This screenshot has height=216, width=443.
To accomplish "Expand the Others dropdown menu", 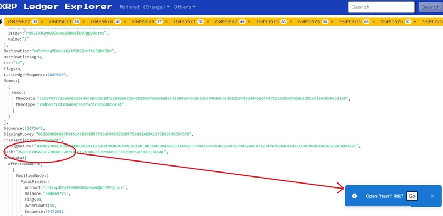I will pyautogui.click(x=185, y=7).
